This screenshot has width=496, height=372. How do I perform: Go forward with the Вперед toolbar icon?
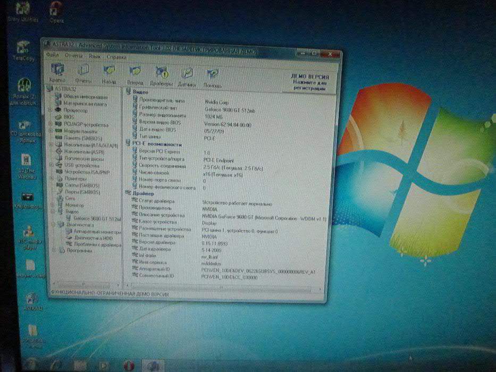tap(135, 75)
